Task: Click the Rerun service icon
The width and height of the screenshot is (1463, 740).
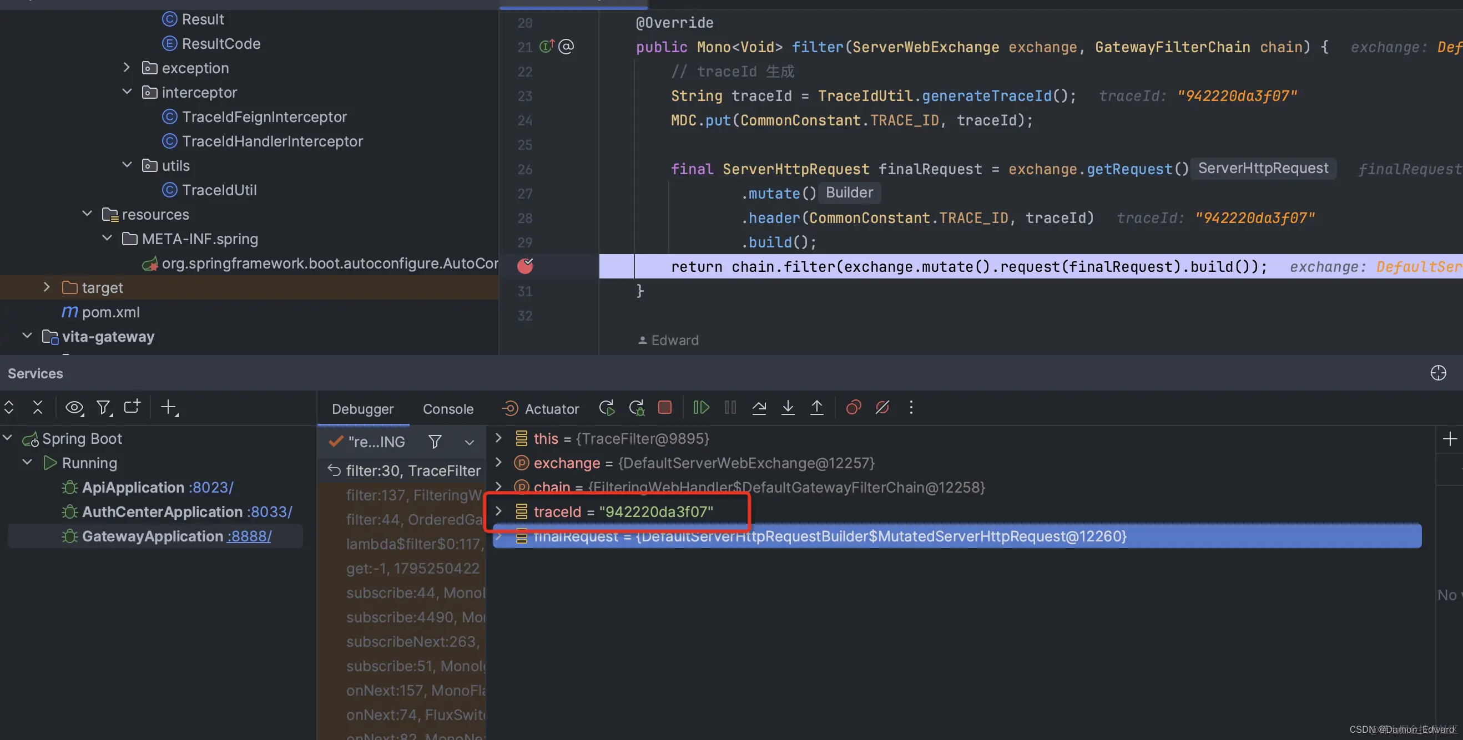Action: click(607, 408)
